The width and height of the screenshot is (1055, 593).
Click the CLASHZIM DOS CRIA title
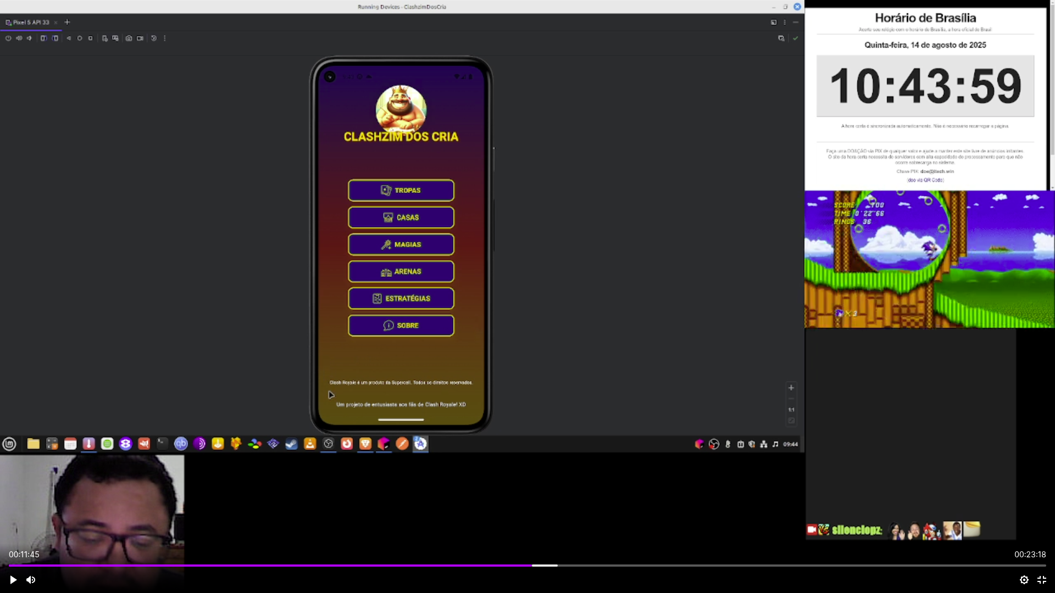(x=401, y=137)
